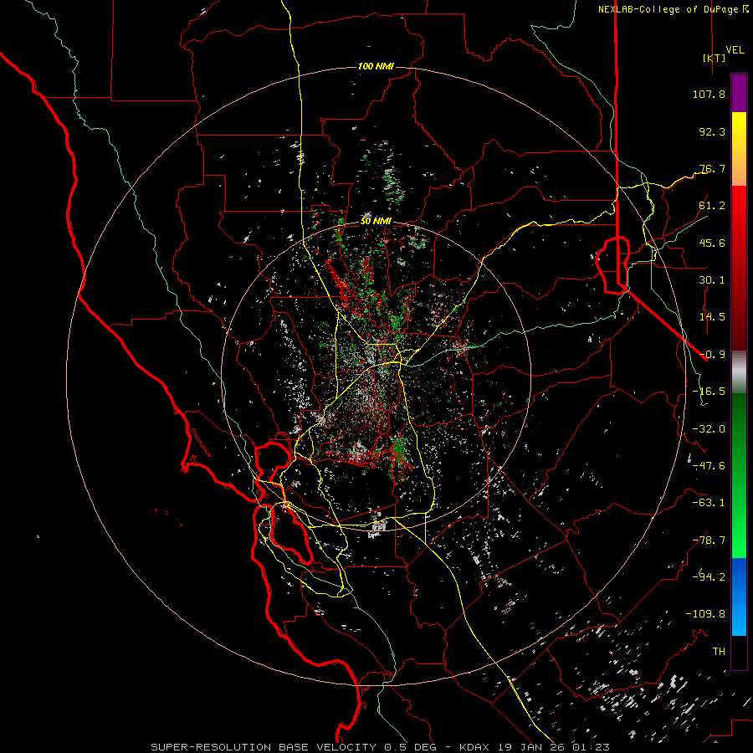Click the 14.5 velocity scale value
Viewport: 753px width, 753px height.
point(712,317)
